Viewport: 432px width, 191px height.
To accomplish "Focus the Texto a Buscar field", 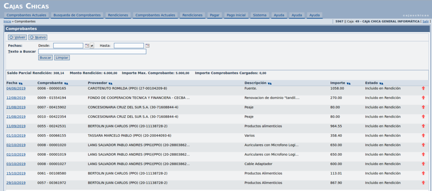I will point(92,51).
